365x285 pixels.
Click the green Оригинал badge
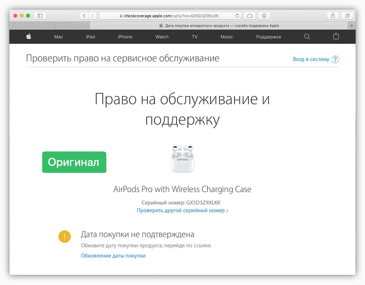click(74, 162)
